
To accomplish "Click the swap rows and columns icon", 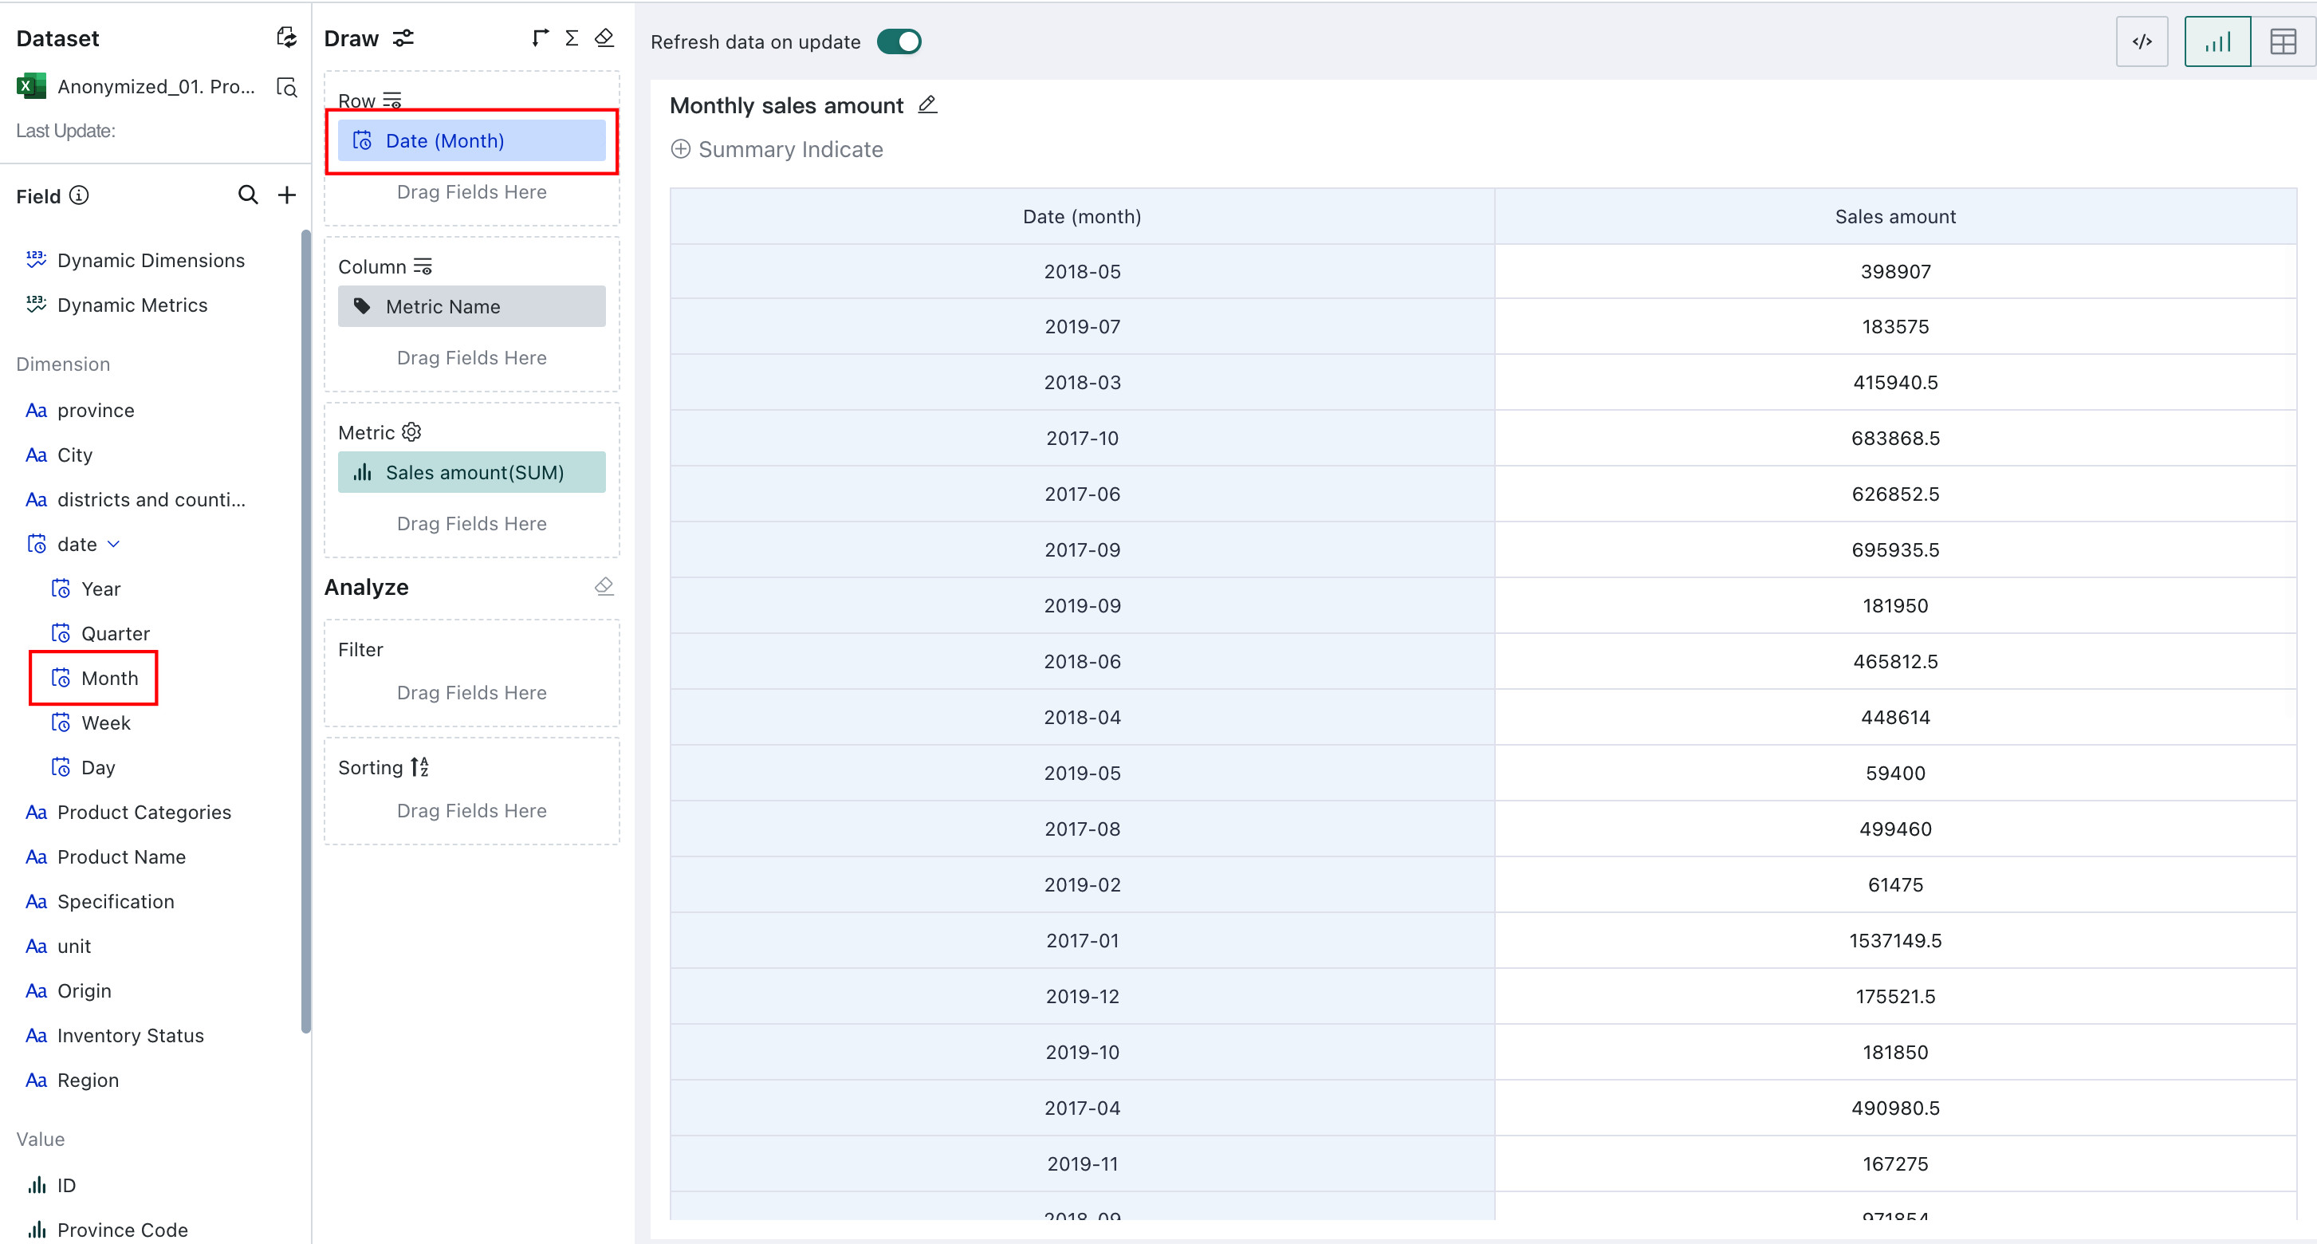I will click(x=540, y=37).
